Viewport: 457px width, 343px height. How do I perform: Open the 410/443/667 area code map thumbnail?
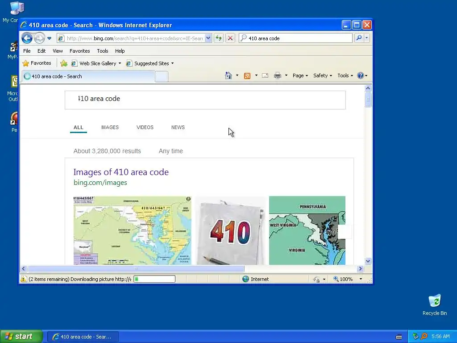[x=132, y=230]
